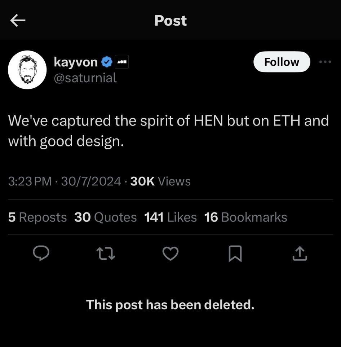Share the post
This screenshot has width=341, height=347.
(300, 254)
